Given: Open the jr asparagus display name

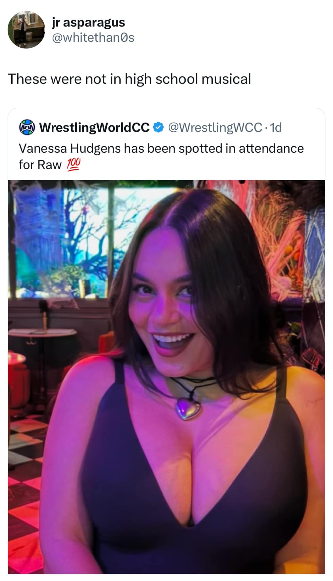Looking at the screenshot, I should (88, 22).
